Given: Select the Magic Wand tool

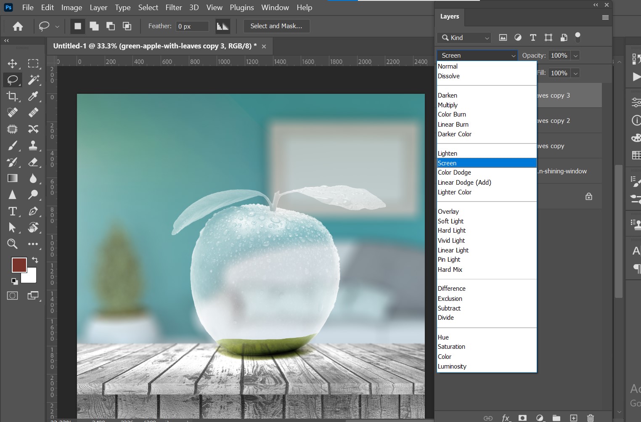Looking at the screenshot, I should (x=33, y=80).
